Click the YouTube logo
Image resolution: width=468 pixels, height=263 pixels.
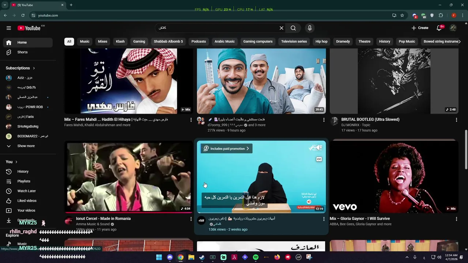tap(29, 28)
